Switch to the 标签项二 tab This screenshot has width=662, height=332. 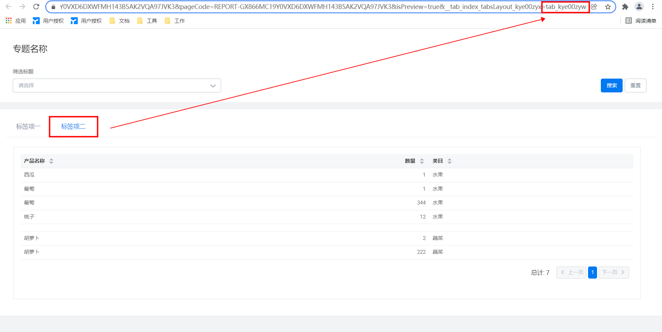coord(73,127)
